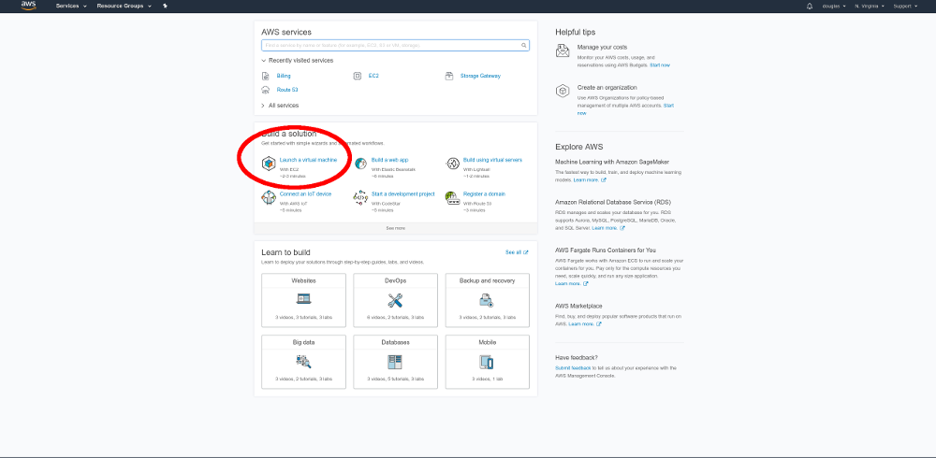The width and height of the screenshot is (936, 458).
Task: Open the Billing link
Action: click(x=284, y=76)
